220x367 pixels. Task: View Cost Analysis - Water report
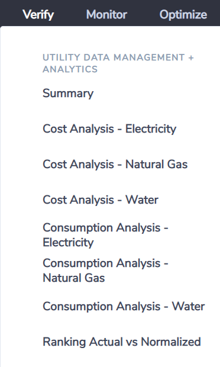pos(101,199)
